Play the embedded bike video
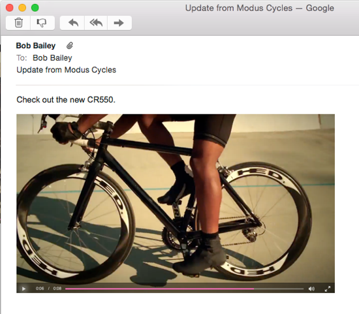 pos(23,289)
